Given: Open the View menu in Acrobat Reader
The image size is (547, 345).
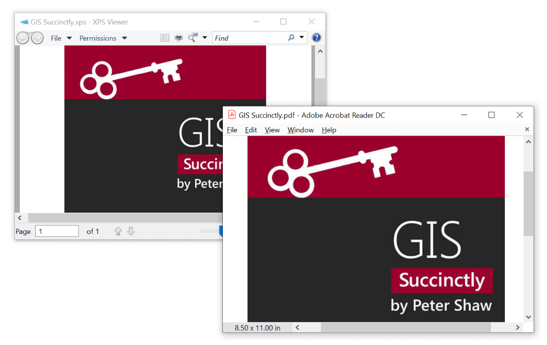Looking at the screenshot, I should (x=272, y=130).
